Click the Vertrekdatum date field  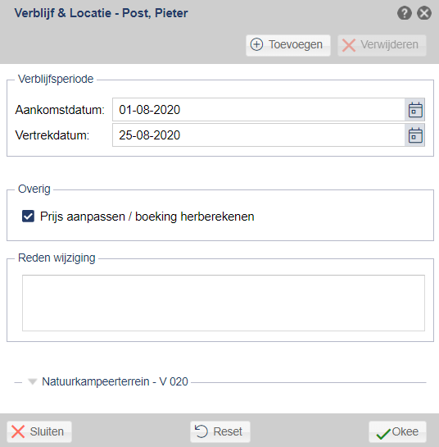[259, 135]
